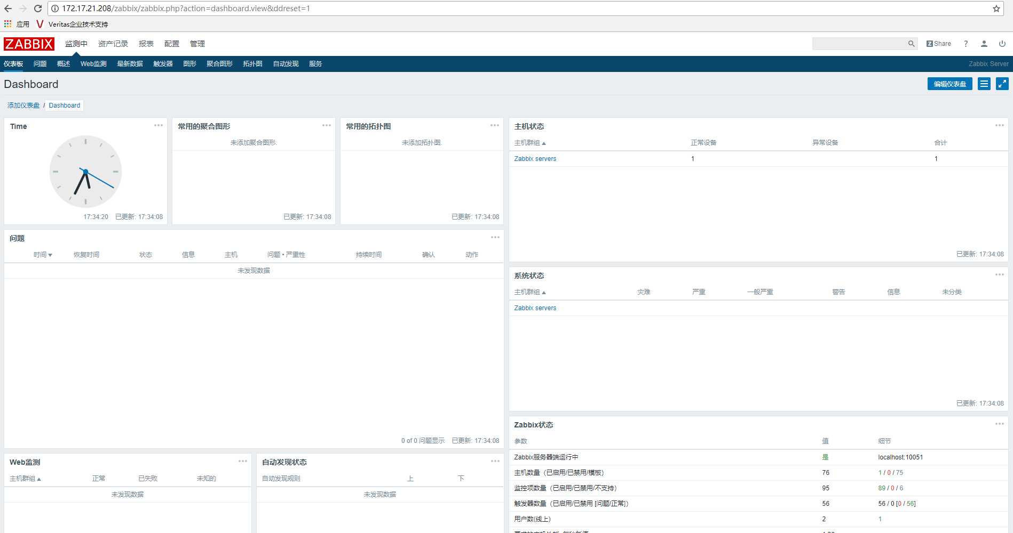Viewport: 1013px width, 533px height.
Task: Select the 图形 submenu tab
Action: [190, 64]
